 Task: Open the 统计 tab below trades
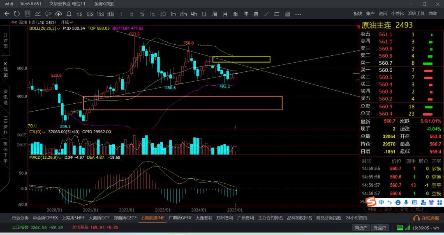tap(420, 209)
